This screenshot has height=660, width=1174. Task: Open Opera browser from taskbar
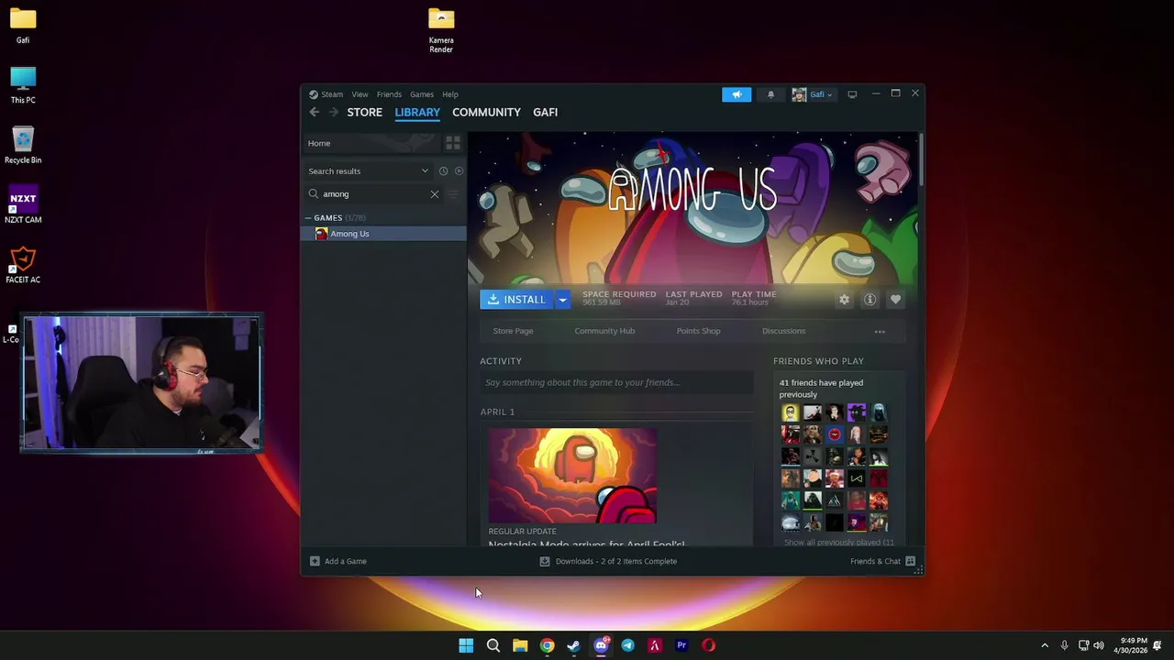click(x=708, y=645)
